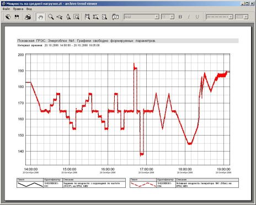
Task: Click the 140 value on Y axis
Action: point(21,152)
